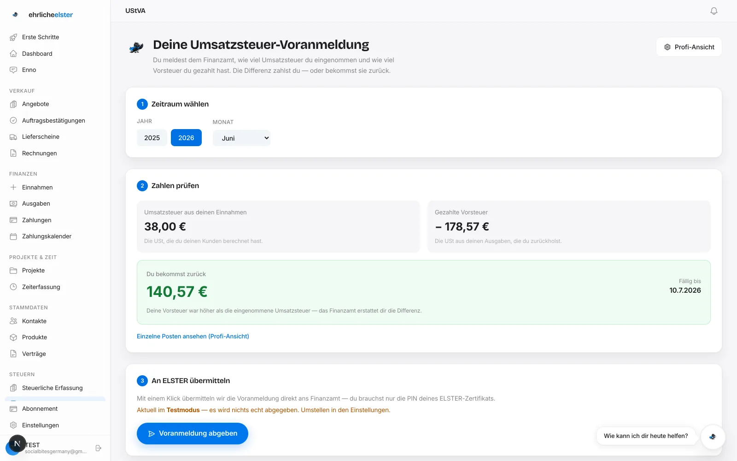Click the Erste Schritte rocket icon
The height and width of the screenshot is (461, 737).
[13, 37]
